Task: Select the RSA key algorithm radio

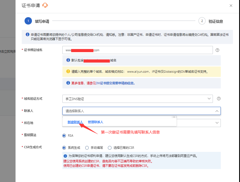Action: point(64,136)
